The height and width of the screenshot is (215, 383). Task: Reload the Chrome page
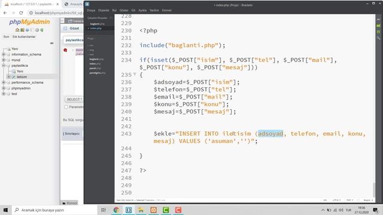[x=21, y=13]
